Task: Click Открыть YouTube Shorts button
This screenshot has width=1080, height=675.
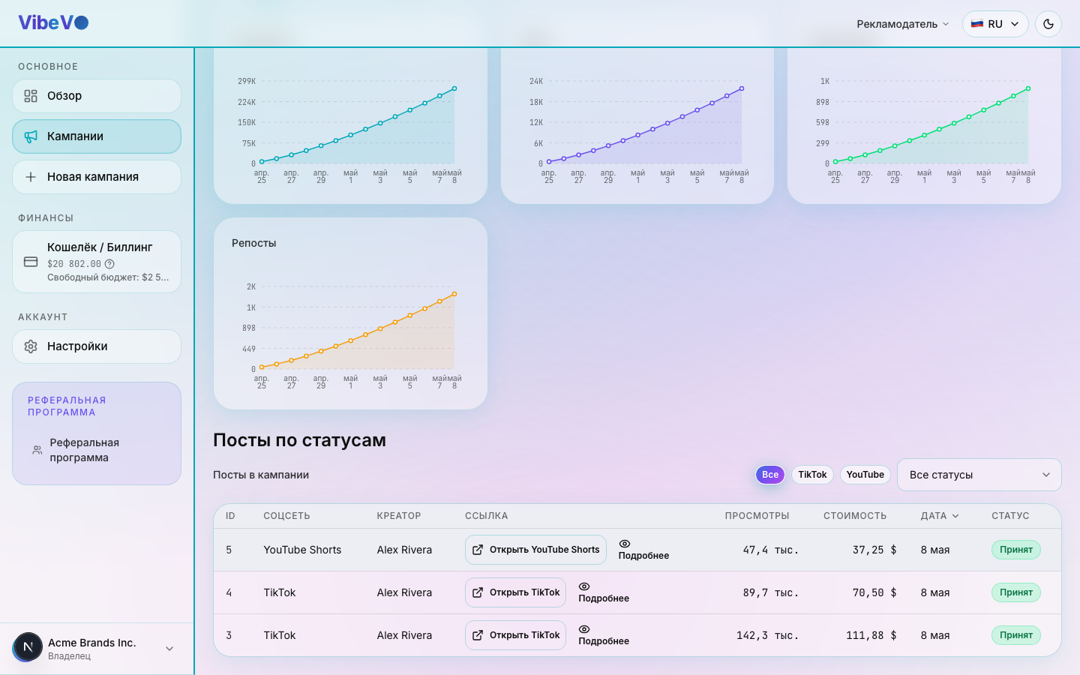Action: 535,550
